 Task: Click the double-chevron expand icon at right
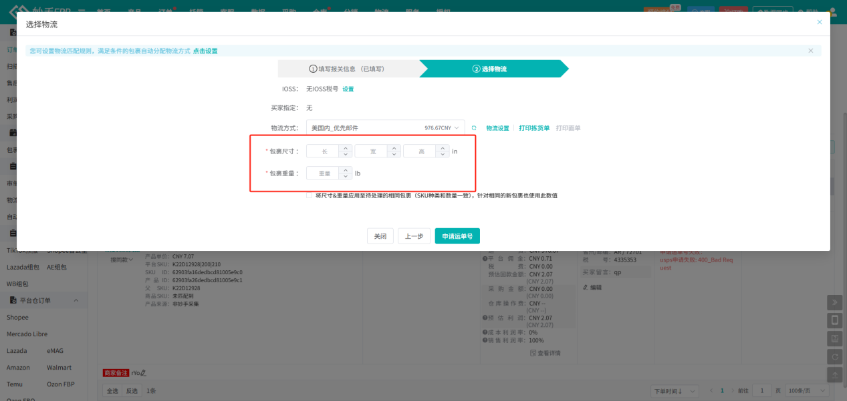point(834,303)
